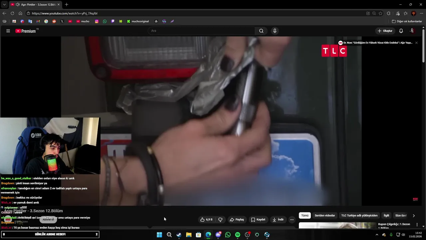This screenshot has height=240, width=426.
Task: Open the favorites list star icon
Action: point(406,13)
